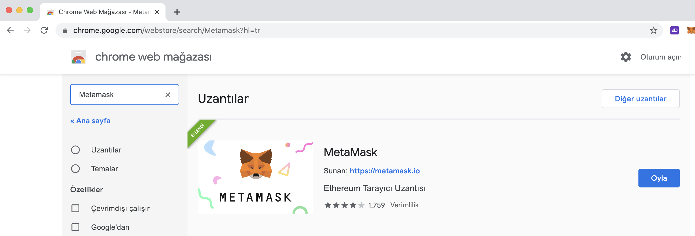Open the purple extension icon in the toolbar

click(674, 30)
